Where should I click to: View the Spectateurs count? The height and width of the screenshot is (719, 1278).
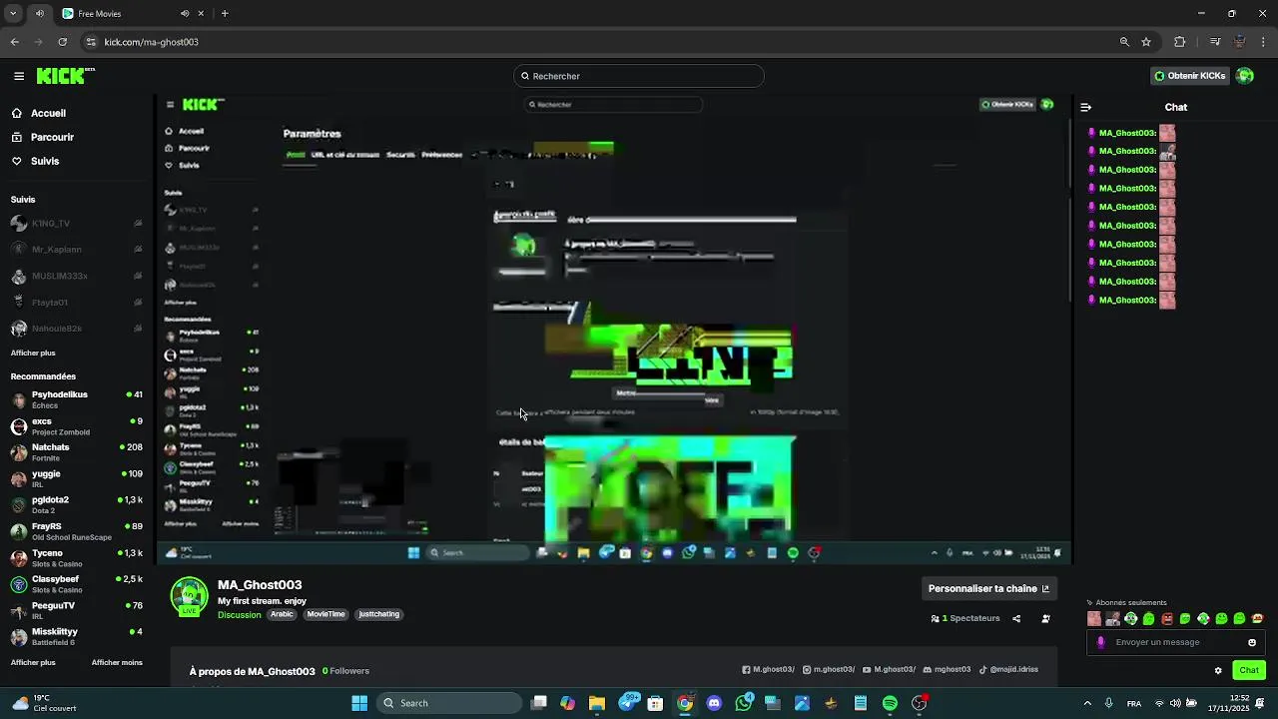[965, 618]
